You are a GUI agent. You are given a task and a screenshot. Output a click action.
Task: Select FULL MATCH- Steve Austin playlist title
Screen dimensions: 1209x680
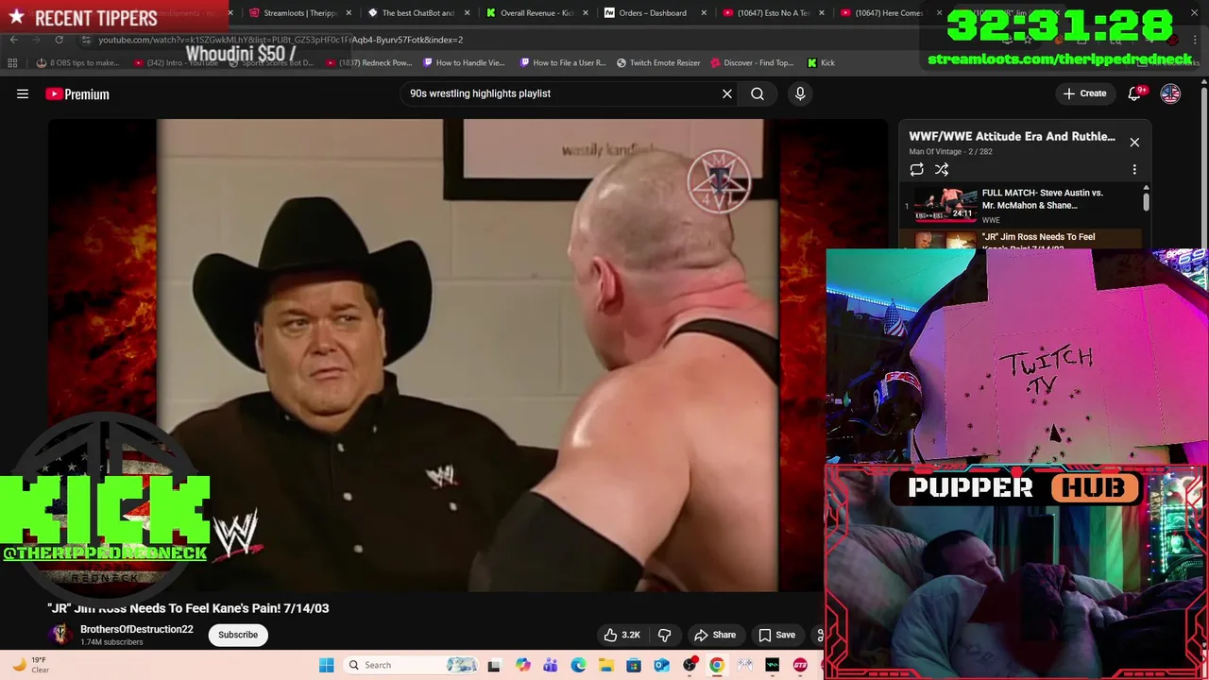click(x=1043, y=198)
